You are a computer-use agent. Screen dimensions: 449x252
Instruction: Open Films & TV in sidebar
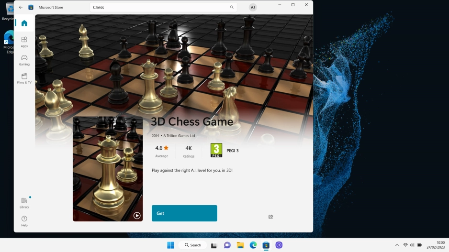tap(24, 78)
